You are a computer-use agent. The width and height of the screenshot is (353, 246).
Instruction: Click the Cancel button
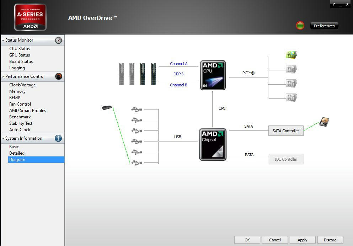point(275,240)
